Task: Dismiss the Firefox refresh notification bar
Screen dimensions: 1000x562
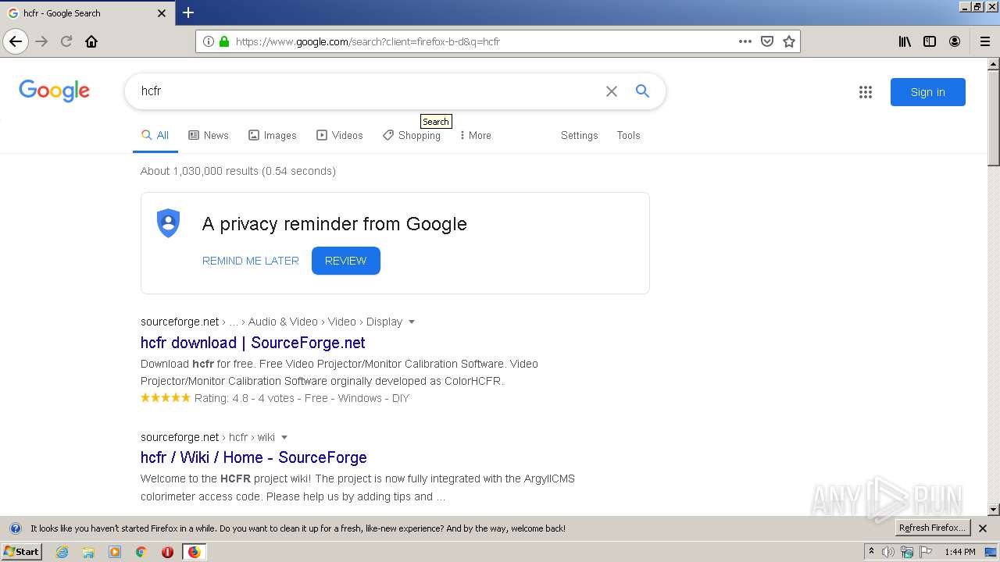Action: click(x=983, y=528)
